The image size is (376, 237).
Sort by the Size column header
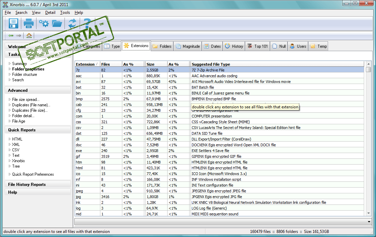coord(156,64)
